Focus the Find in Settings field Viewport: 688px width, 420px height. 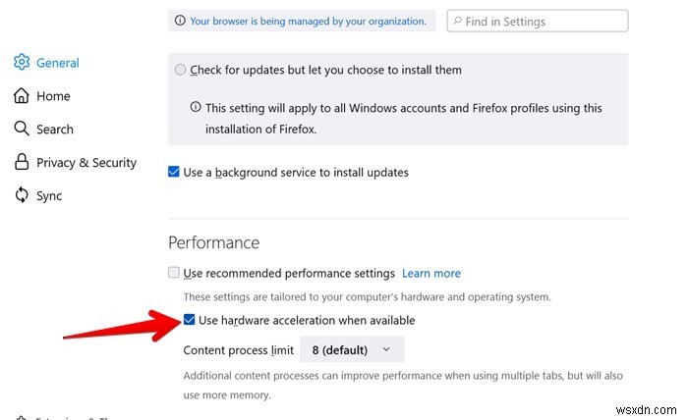(x=544, y=21)
